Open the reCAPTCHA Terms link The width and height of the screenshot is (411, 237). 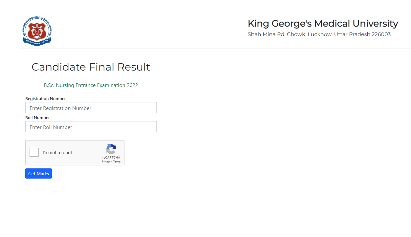(x=117, y=162)
